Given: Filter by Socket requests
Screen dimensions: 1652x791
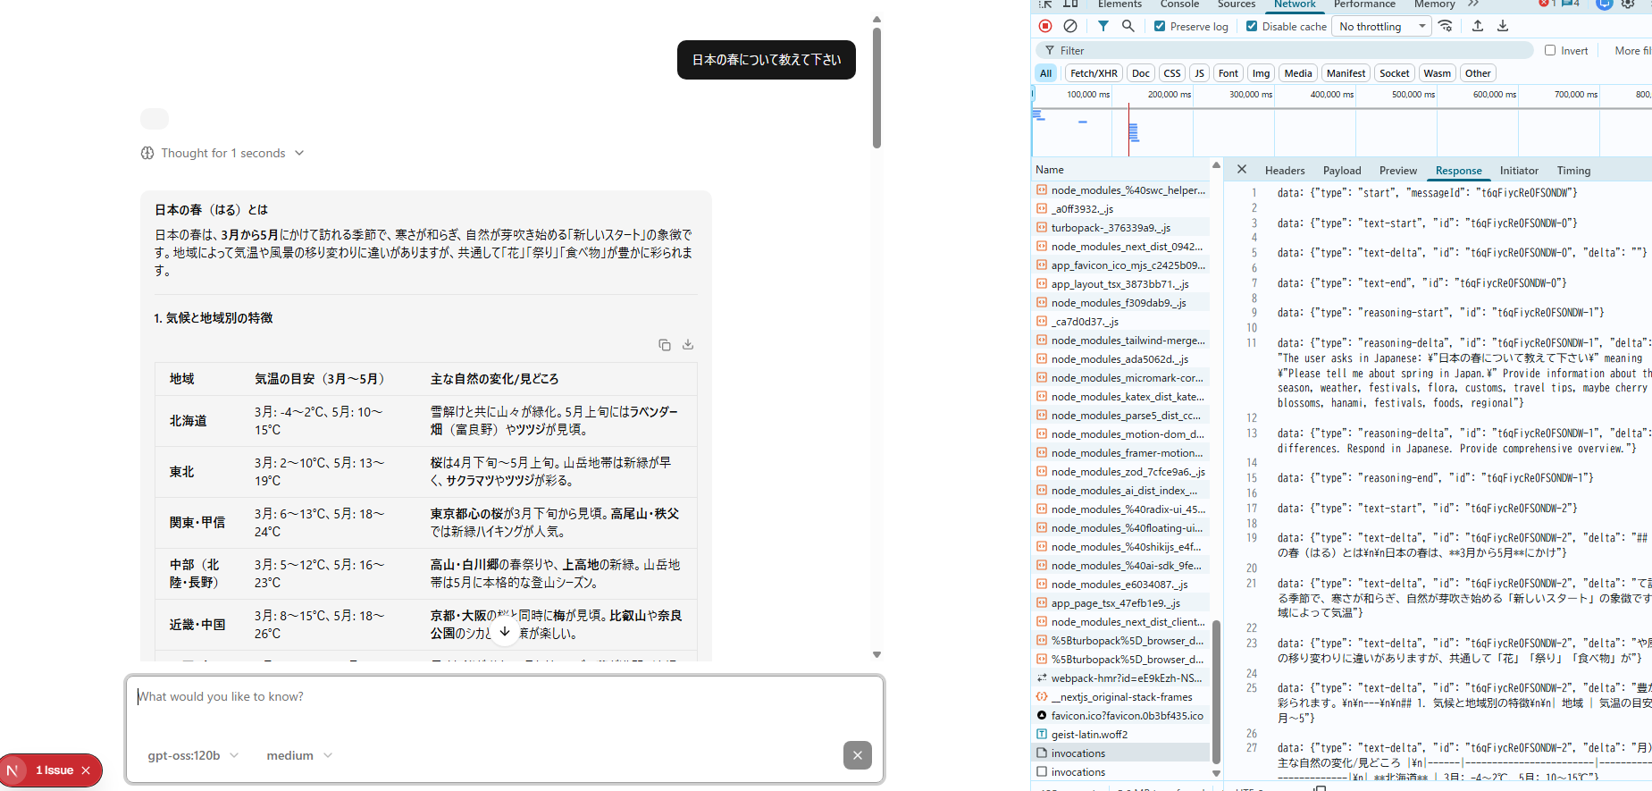Looking at the screenshot, I should pos(1394,73).
